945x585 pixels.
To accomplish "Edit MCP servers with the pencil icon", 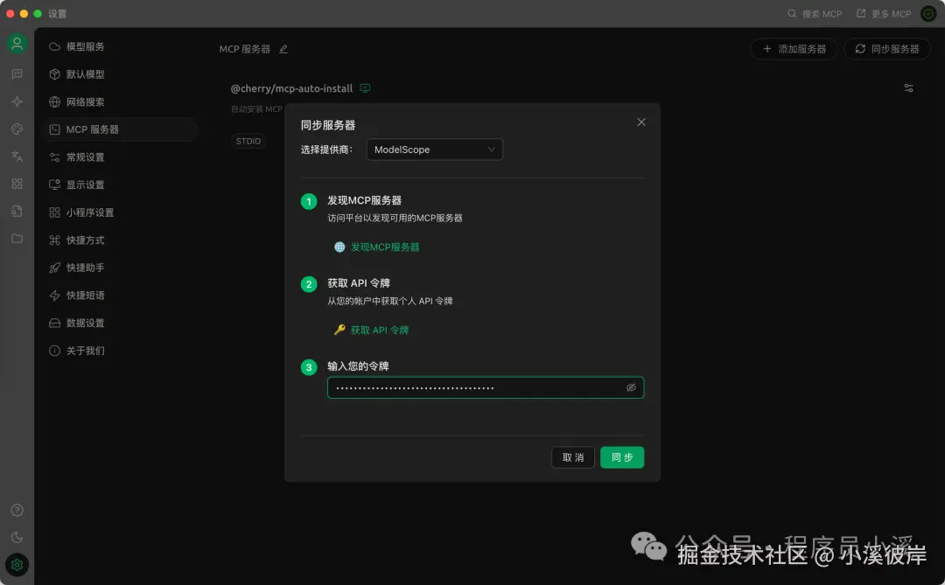I will tap(283, 49).
